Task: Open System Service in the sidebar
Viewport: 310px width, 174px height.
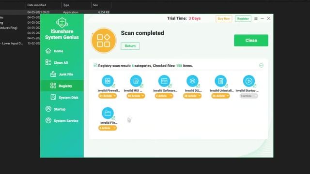Action: (62, 120)
